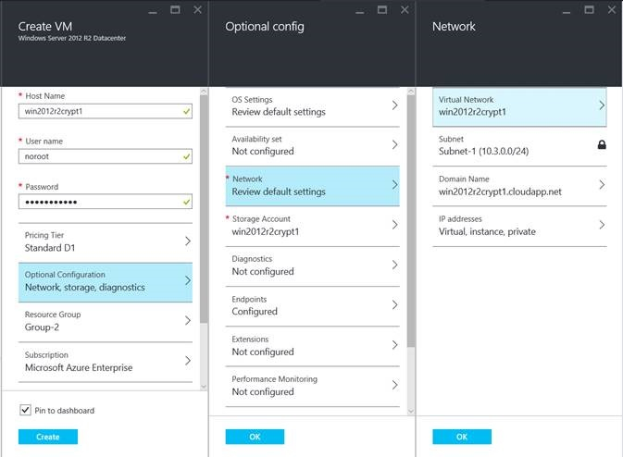The image size is (623, 457).
Task: Open the Diagnostics configuration row
Action: point(315,266)
